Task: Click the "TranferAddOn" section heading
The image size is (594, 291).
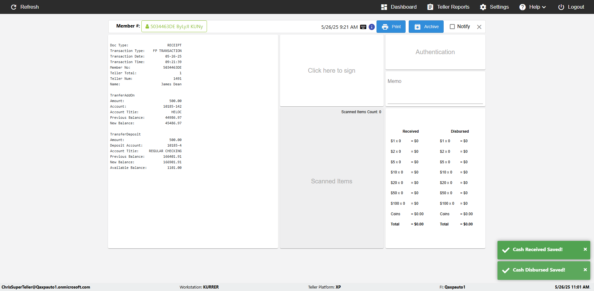Action: pos(122,95)
